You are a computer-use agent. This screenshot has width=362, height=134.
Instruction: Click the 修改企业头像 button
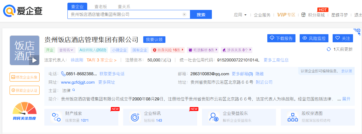25,77
